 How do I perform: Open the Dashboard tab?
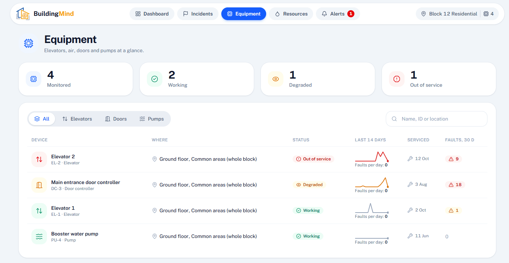point(152,14)
